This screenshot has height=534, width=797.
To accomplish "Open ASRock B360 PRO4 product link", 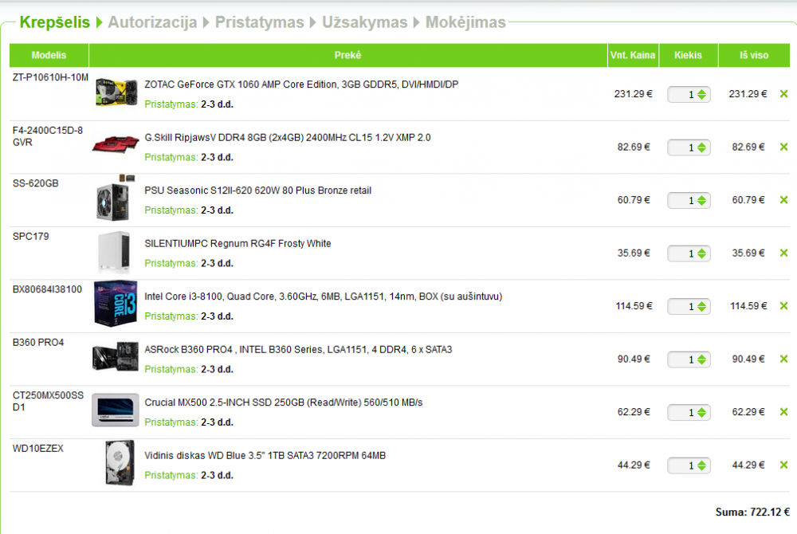I will point(298,350).
